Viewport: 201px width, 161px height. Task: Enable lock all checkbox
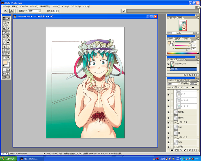pos(190,87)
